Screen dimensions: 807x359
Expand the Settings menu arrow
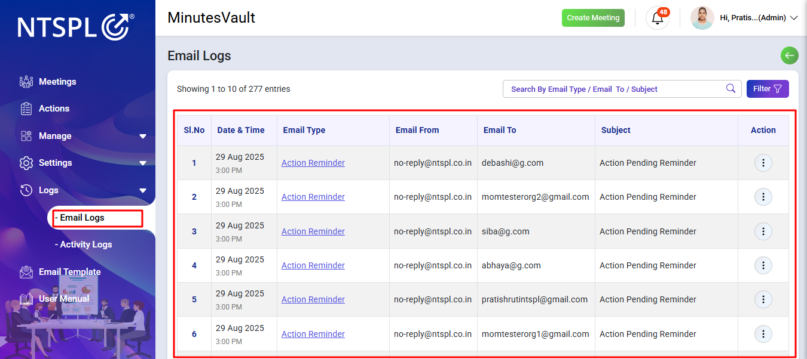point(143,163)
